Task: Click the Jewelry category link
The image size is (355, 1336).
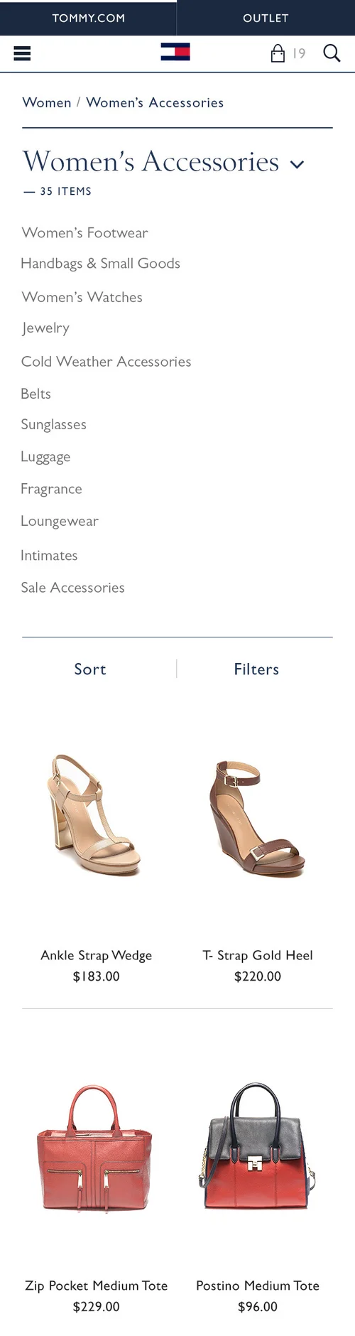Action: (45, 328)
